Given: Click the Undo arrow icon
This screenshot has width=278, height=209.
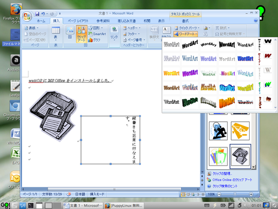Looking at the screenshot, I should 43,14.
